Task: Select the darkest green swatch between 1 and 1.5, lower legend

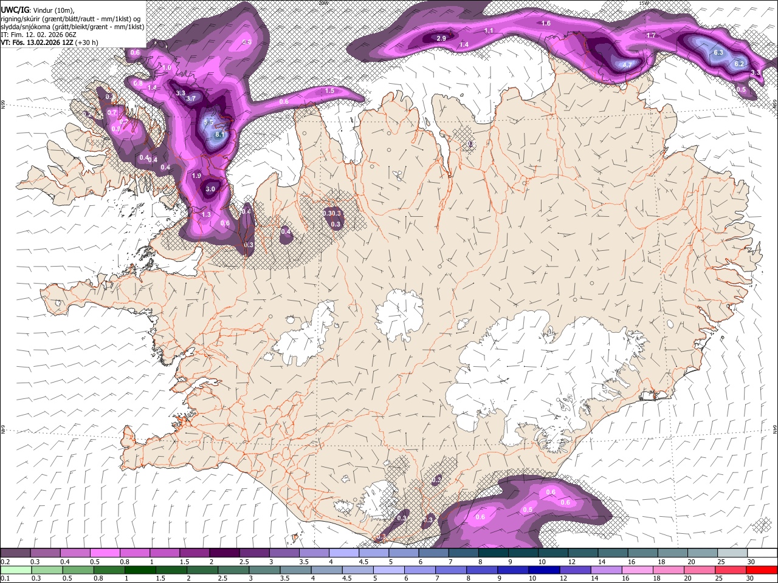Action: 141,570
